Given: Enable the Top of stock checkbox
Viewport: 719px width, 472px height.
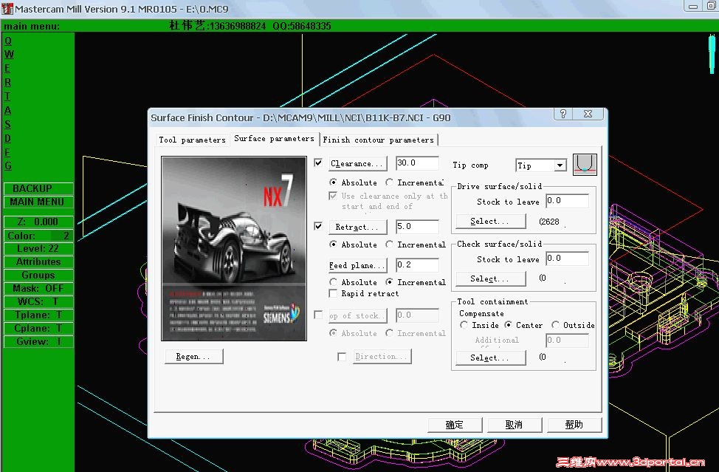Looking at the screenshot, I should coord(318,315).
